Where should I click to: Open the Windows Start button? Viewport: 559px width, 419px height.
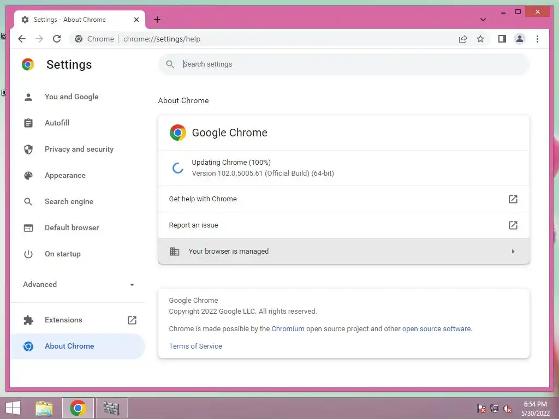13,408
